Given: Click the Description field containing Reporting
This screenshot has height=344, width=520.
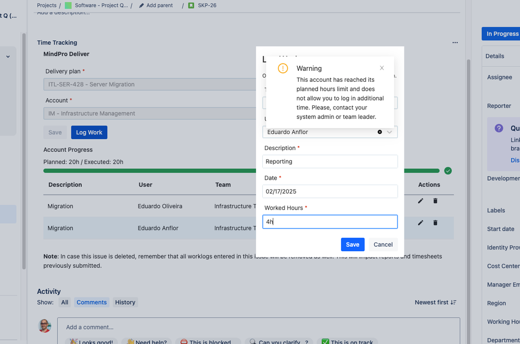Looking at the screenshot, I should point(330,162).
